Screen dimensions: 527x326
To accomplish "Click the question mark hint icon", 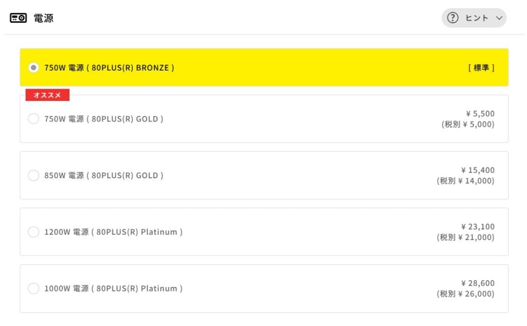I will click(x=453, y=18).
